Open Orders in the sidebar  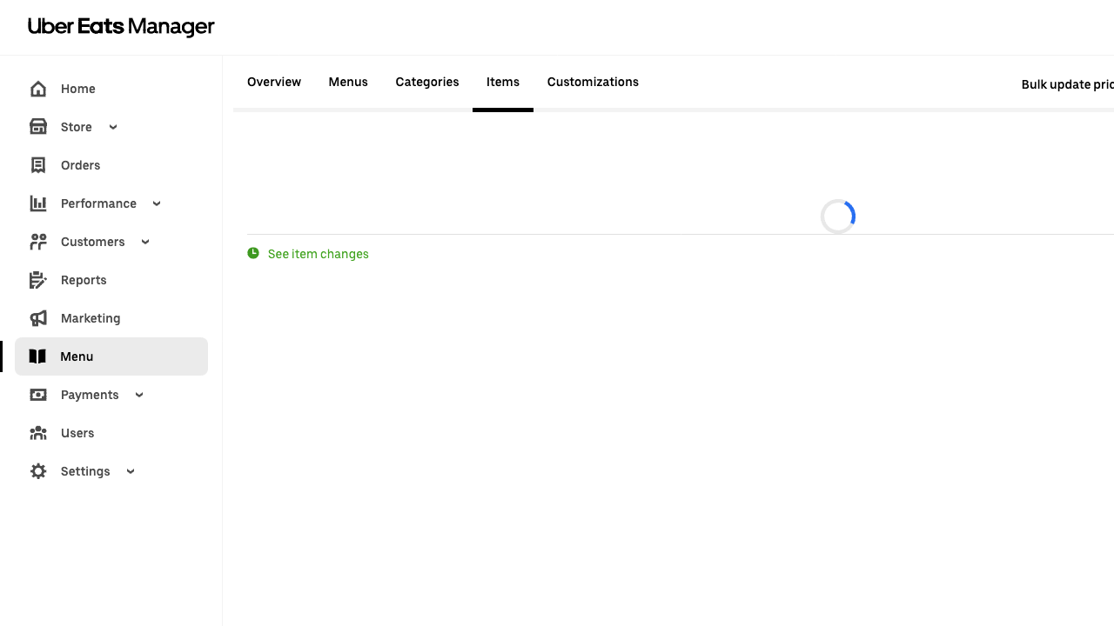click(x=81, y=165)
